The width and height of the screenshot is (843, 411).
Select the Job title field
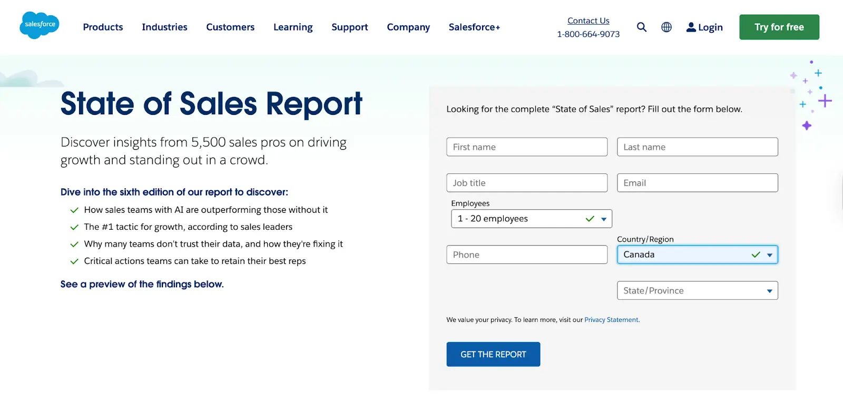point(527,183)
